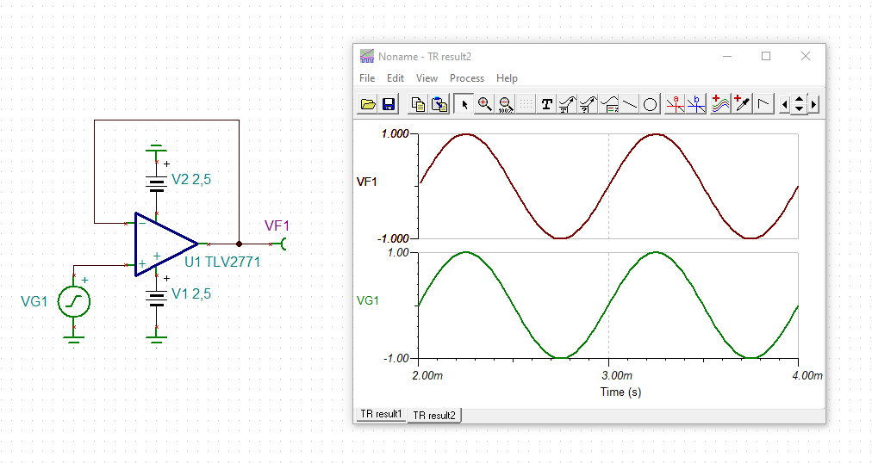The width and height of the screenshot is (872, 463).
Task: Click the left arrow navigation button
Action: click(785, 104)
